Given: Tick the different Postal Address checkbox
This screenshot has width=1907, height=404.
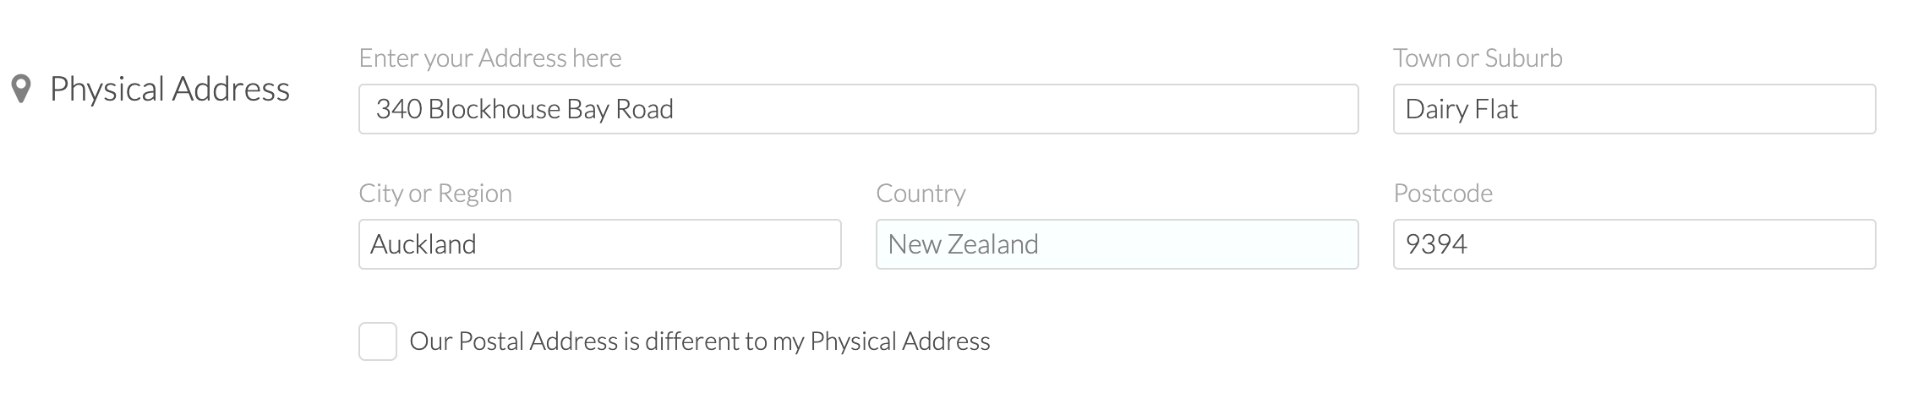Looking at the screenshot, I should pyautogui.click(x=378, y=341).
